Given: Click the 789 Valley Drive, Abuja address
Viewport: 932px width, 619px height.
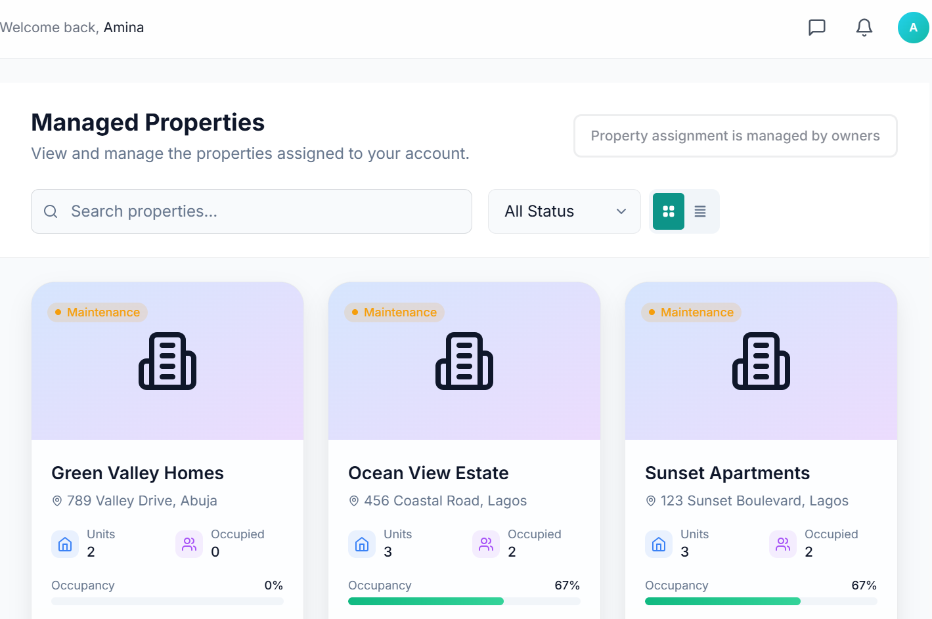Looking at the screenshot, I should [142, 501].
